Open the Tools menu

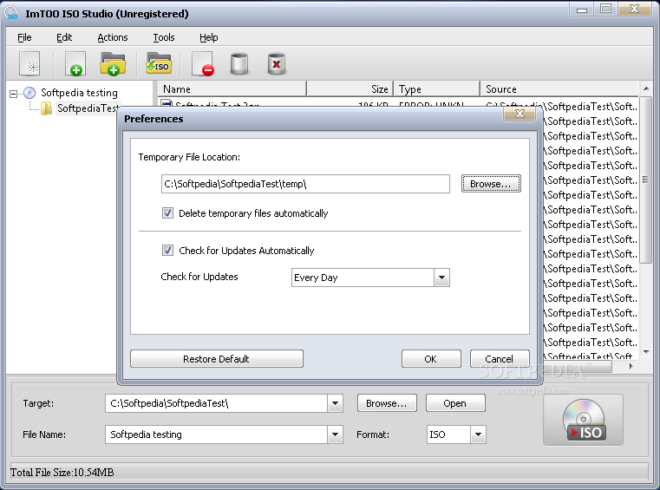pos(164,37)
